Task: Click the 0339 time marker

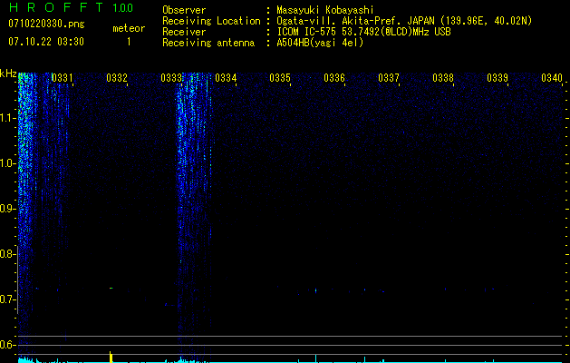Action: pyautogui.click(x=498, y=78)
